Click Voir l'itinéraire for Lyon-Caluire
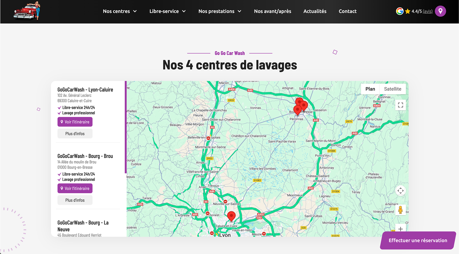The width and height of the screenshot is (459, 254). coord(75,122)
